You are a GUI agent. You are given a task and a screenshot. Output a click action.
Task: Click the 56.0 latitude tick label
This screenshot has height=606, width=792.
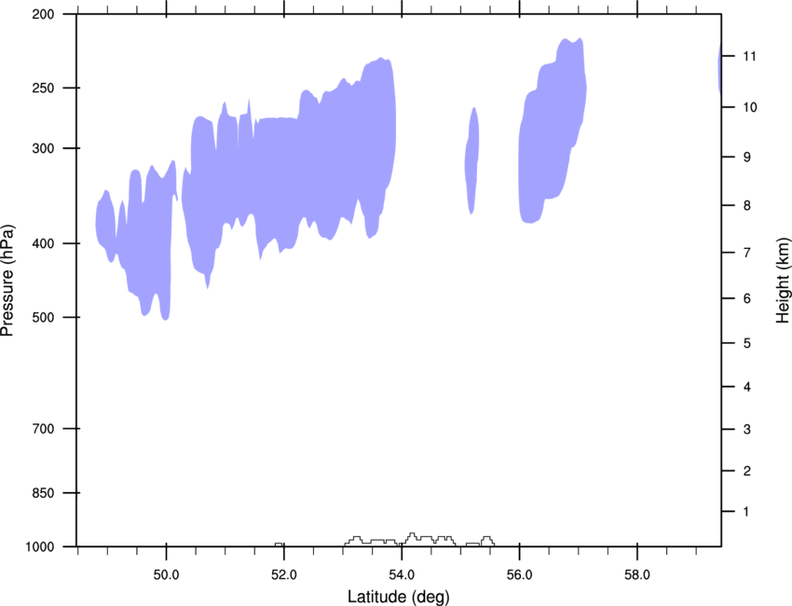click(x=519, y=574)
